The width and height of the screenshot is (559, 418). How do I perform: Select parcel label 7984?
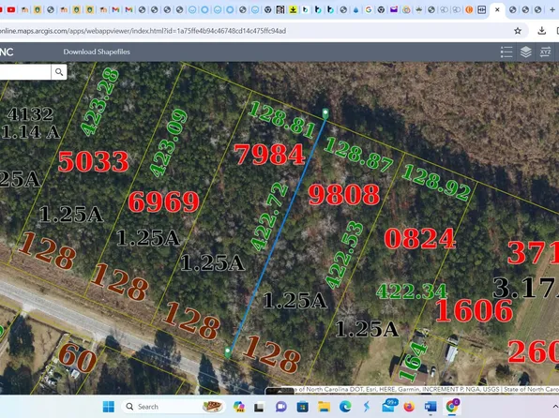tap(269, 155)
